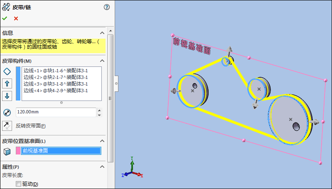Click the blue selection color bar
Image resolution: width=332 pixels, height=189 pixels.
[18, 83]
